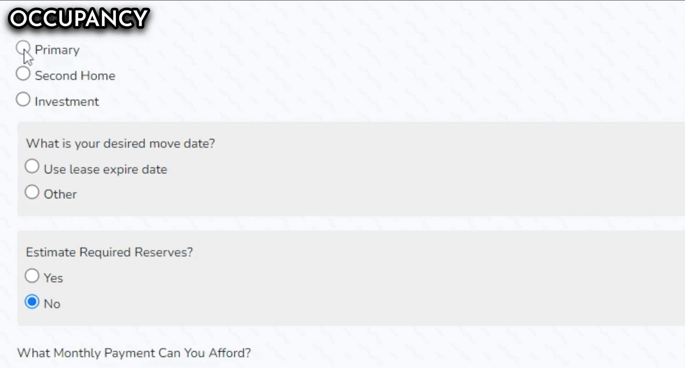Pick the Investment occupancy radio circle
The height and width of the screenshot is (368, 685).
23,99
